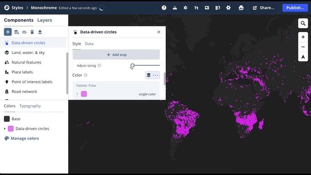Click the components list scrollbar

(x=67, y=73)
